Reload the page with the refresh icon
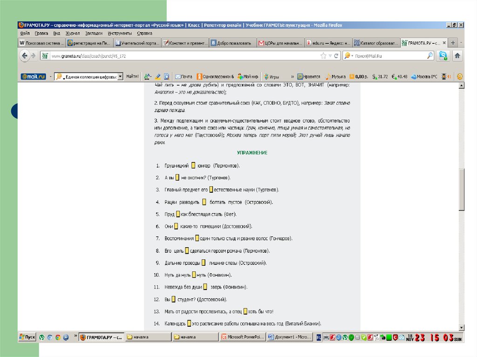 point(336,56)
